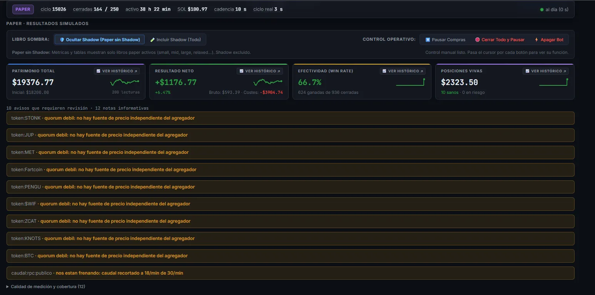Click the chart icon in Efectividad's Ver Histórico
The width and height of the screenshot is (595, 295).
click(x=384, y=71)
